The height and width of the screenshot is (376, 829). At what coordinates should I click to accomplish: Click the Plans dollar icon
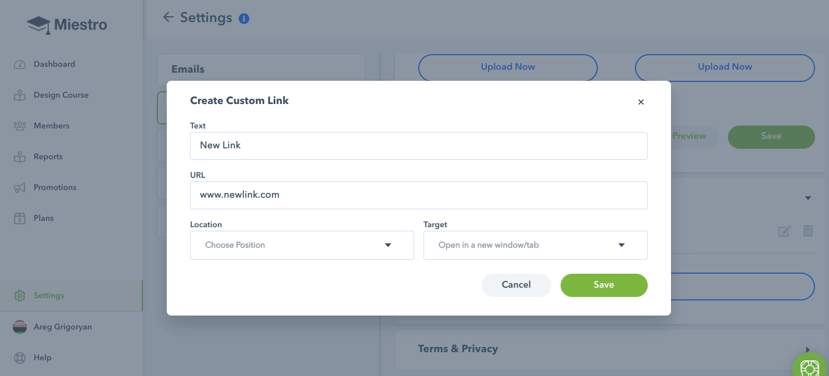coord(20,219)
